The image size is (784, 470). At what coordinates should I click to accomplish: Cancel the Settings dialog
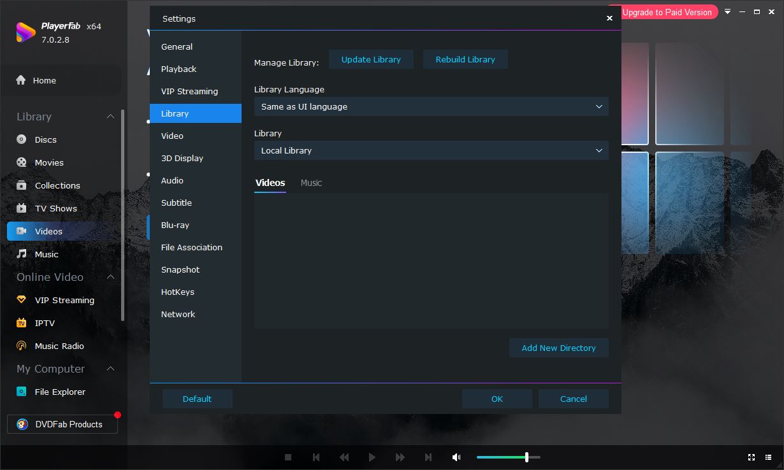coord(574,399)
